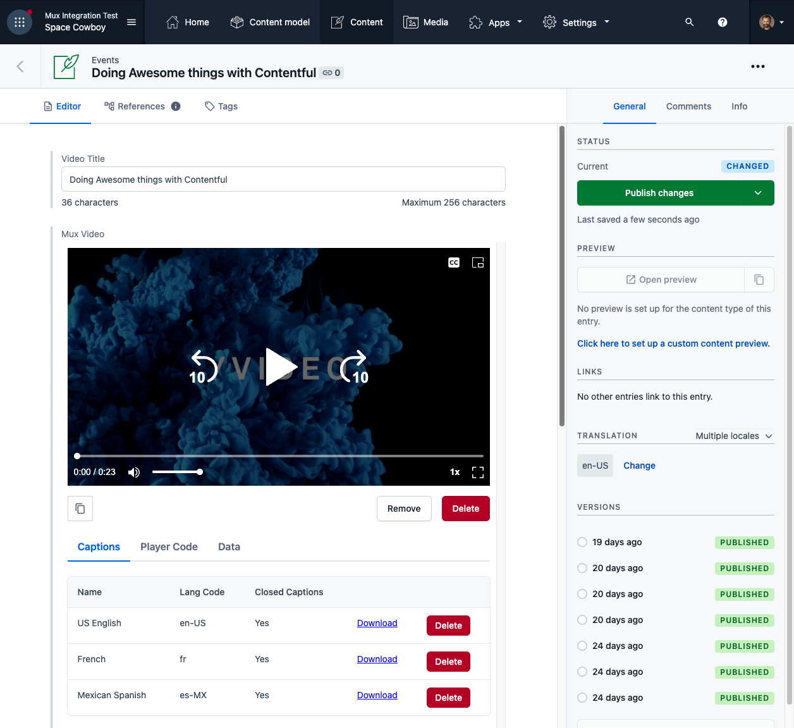Open the Multiple locales dropdown
The width and height of the screenshot is (794, 728).
(x=734, y=436)
